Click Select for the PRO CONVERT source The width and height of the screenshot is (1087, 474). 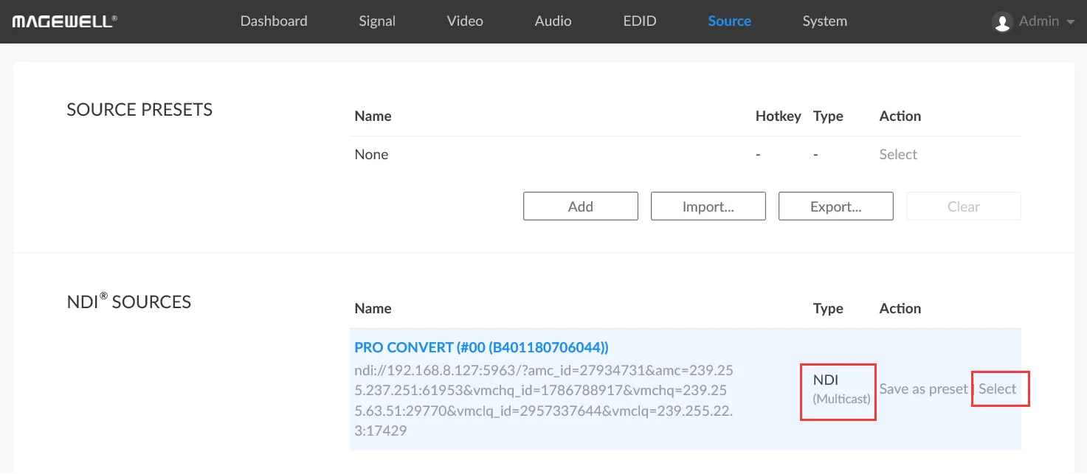pos(998,389)
